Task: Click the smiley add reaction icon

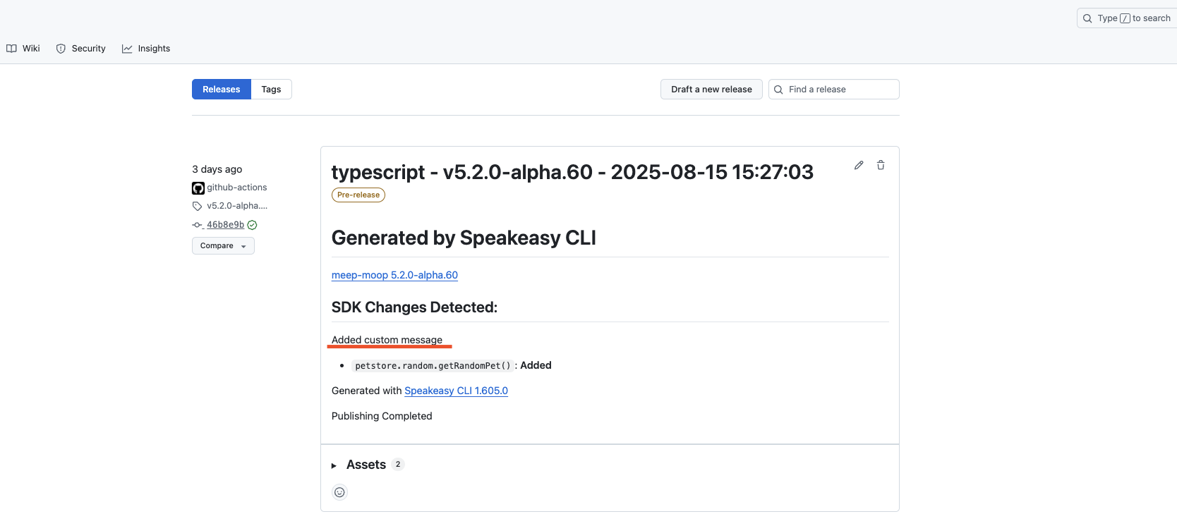Action: 339,492
